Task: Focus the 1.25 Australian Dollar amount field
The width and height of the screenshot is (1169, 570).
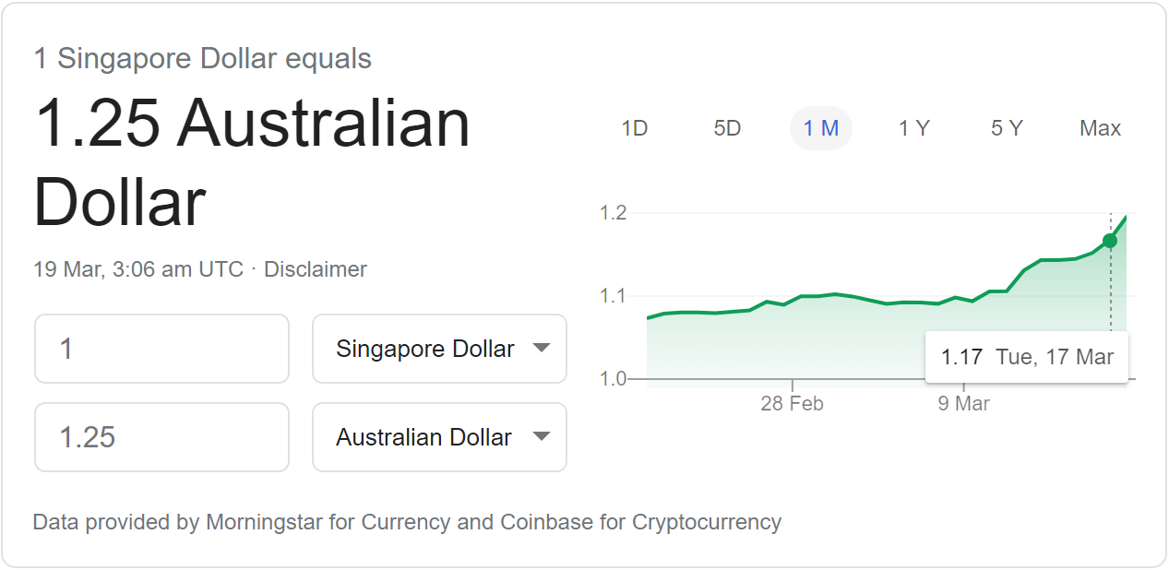Action: tap(161, 437)
